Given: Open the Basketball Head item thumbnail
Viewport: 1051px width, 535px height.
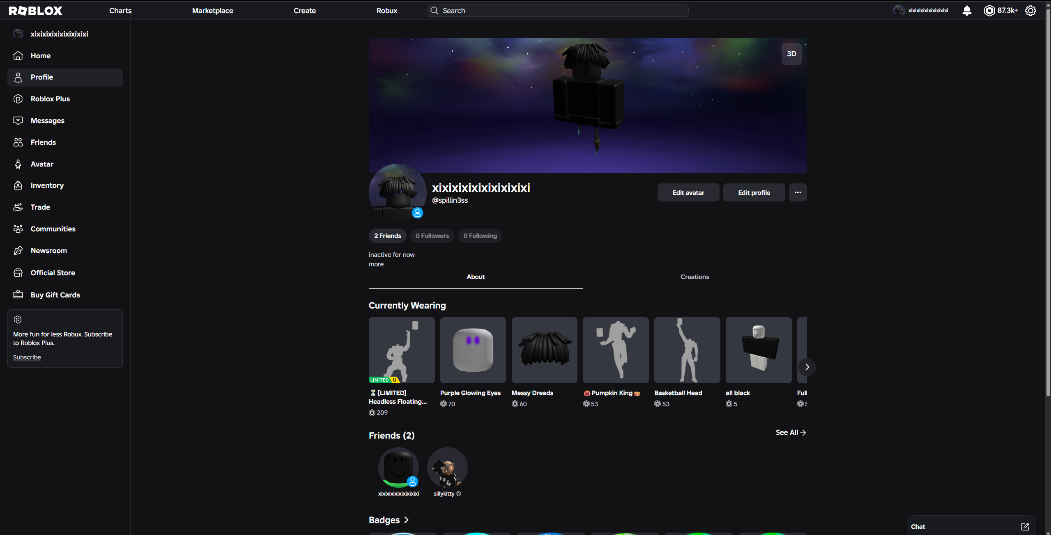Looking at the screenshot, I should pyautogui.click(x=687, y=350).
